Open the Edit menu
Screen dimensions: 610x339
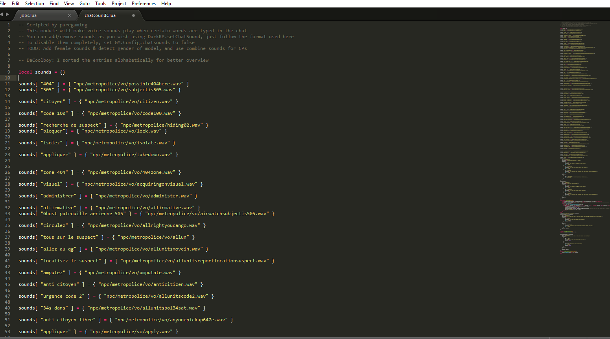tap(16, 4)
